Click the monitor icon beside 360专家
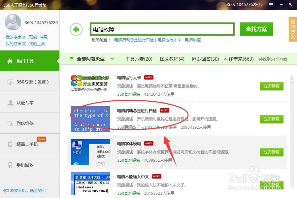Image resolution: width=297 pixels, height=198 pixels. [10, 82]
